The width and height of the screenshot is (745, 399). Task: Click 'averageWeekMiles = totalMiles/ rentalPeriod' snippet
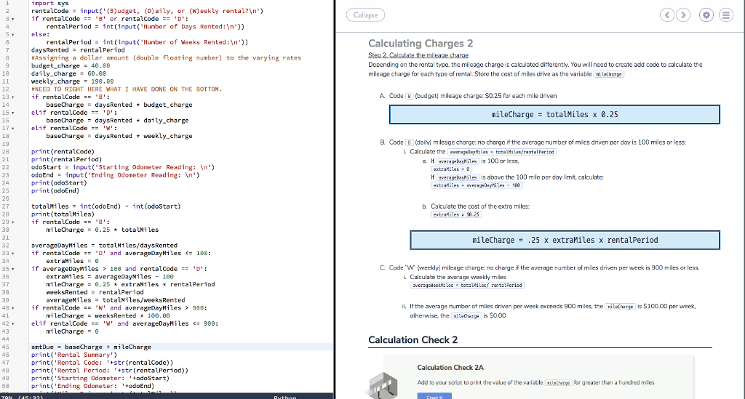click(467, 286)
